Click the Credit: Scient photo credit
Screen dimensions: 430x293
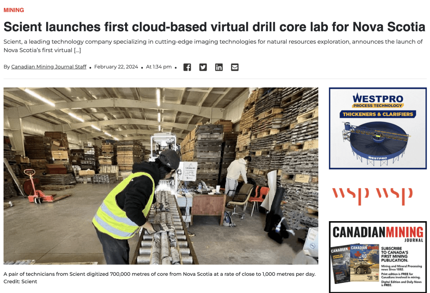coord(20,282)
